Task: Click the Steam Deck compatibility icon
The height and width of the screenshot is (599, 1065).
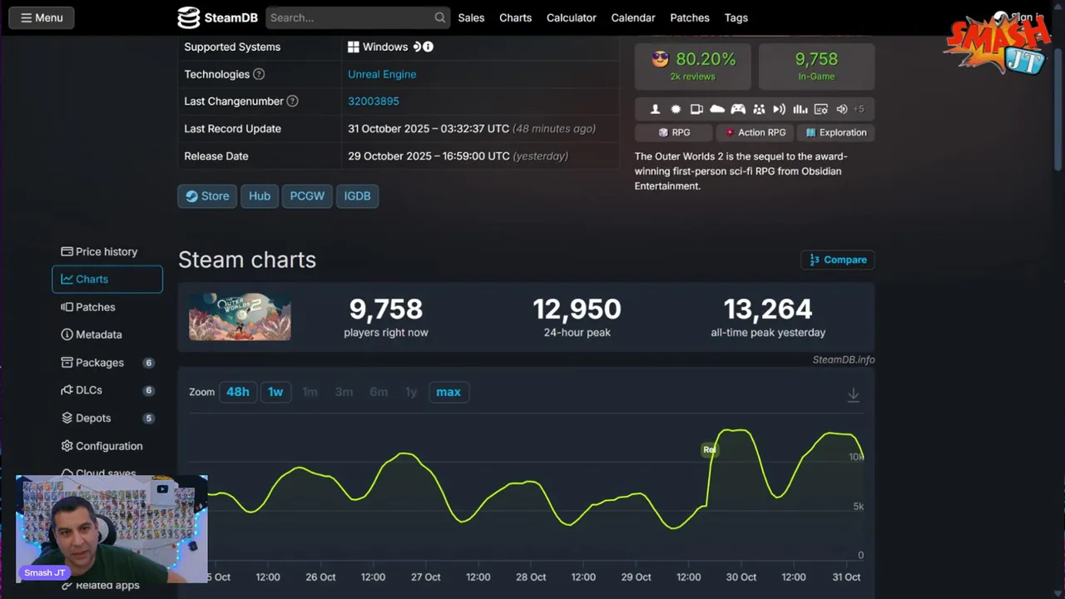Action: (417, 47)
